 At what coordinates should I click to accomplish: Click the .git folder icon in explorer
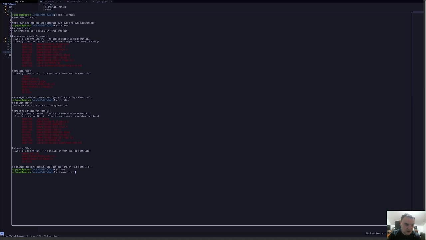pyautogui.click(x=6, y=7)
